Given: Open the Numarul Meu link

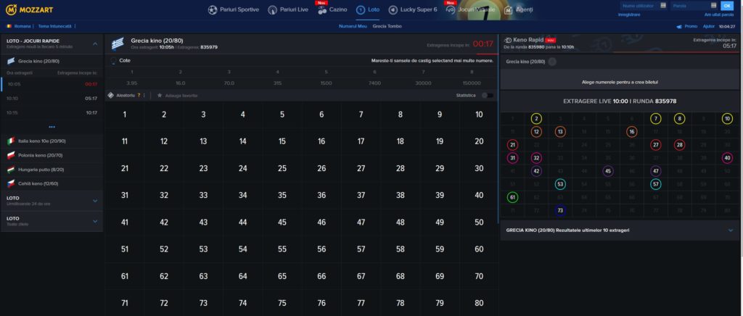Looking at the screenshot, I should click(353, 27).
